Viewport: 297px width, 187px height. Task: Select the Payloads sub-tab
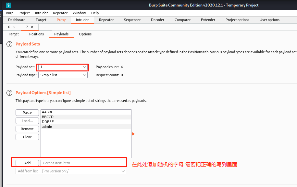click(61, 34)
